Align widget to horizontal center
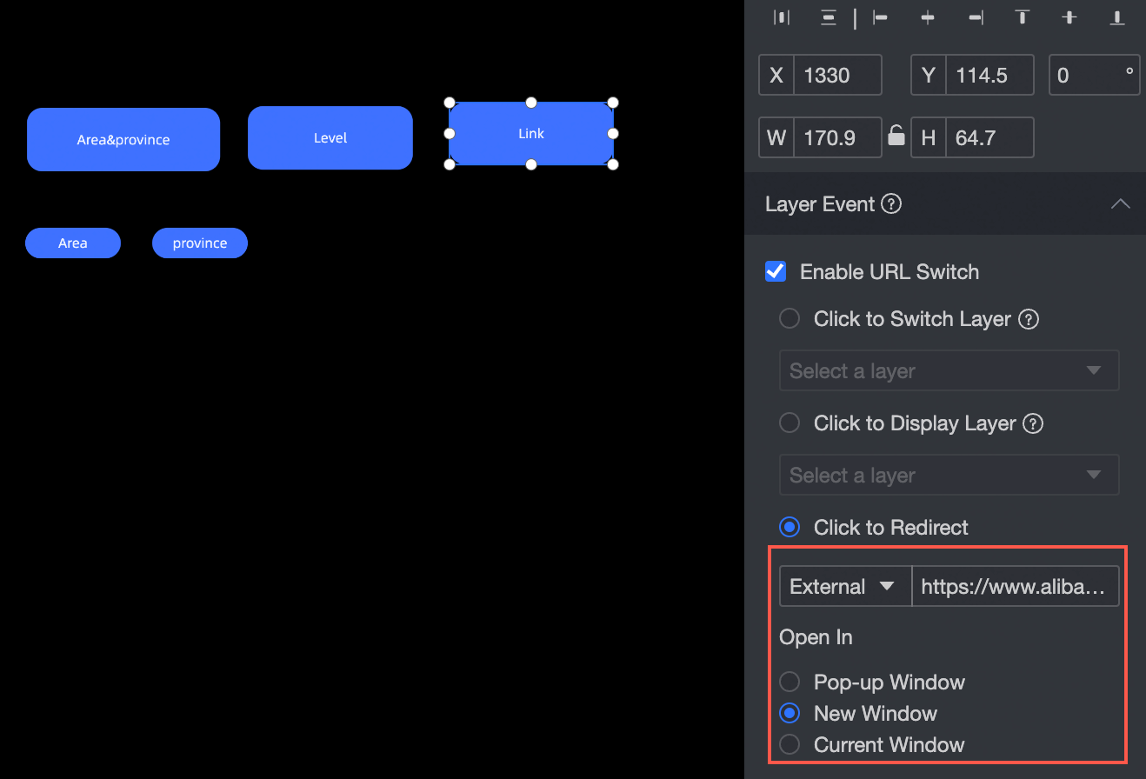Viewport: 1146px width, 779px height. [928, 17]
